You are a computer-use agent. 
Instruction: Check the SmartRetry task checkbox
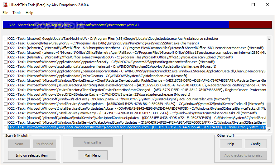point(6,113)
